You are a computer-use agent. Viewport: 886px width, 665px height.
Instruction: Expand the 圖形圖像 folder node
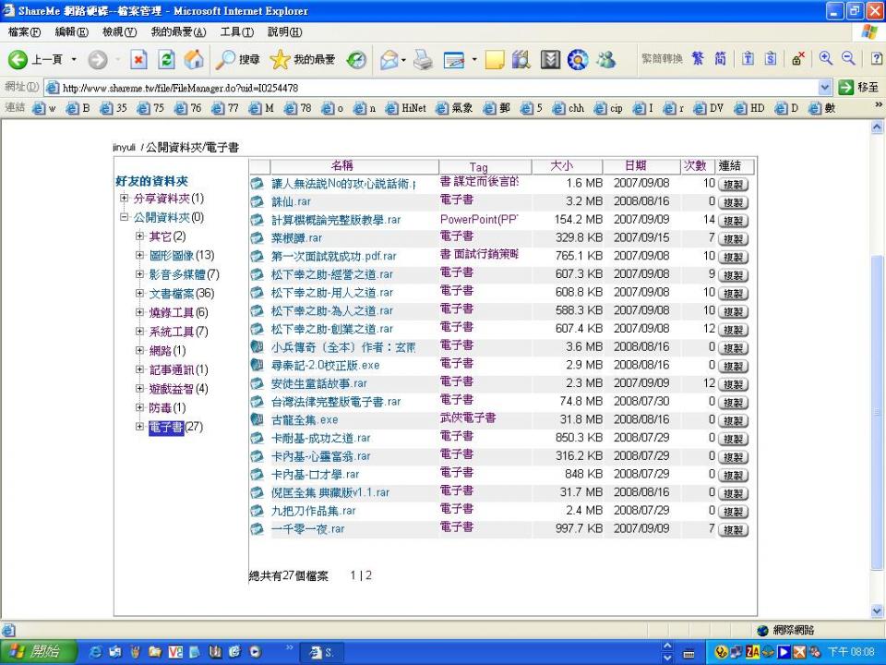pyautogui.click(x=139, y=255)
